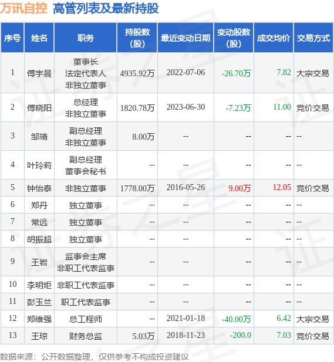
Task: Click 独立董事 in 郑丹's row
Action: pyautogui.click(x=86, y=205)
